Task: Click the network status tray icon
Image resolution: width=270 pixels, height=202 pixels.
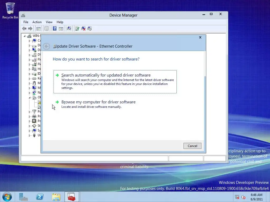Action: point(237,197)
